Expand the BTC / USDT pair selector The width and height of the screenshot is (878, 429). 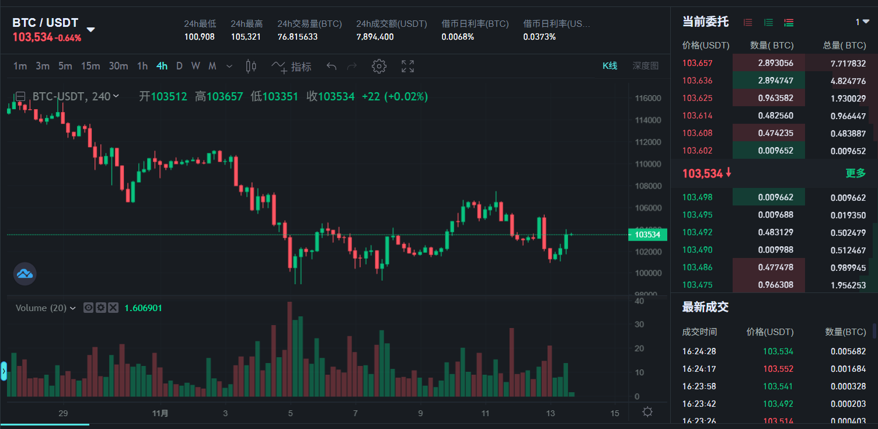pyautogui.click(x=91, y=29)
